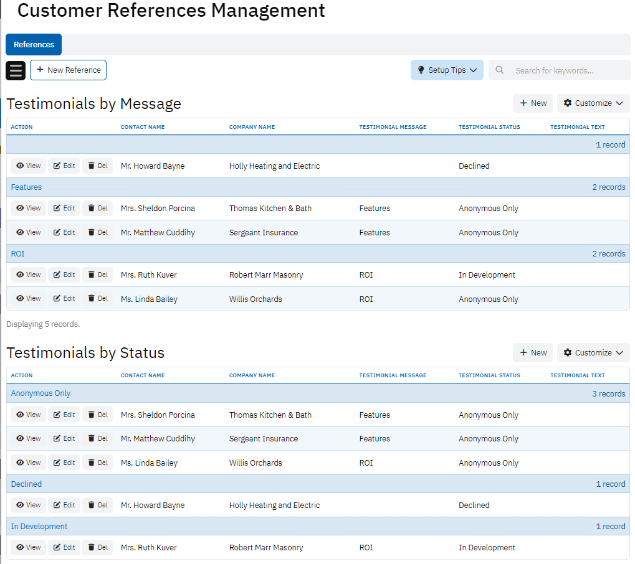This screenshot has height=564, width=635.
Task: Expand the Setup Tips dropdown
Action: coord(447,70)
